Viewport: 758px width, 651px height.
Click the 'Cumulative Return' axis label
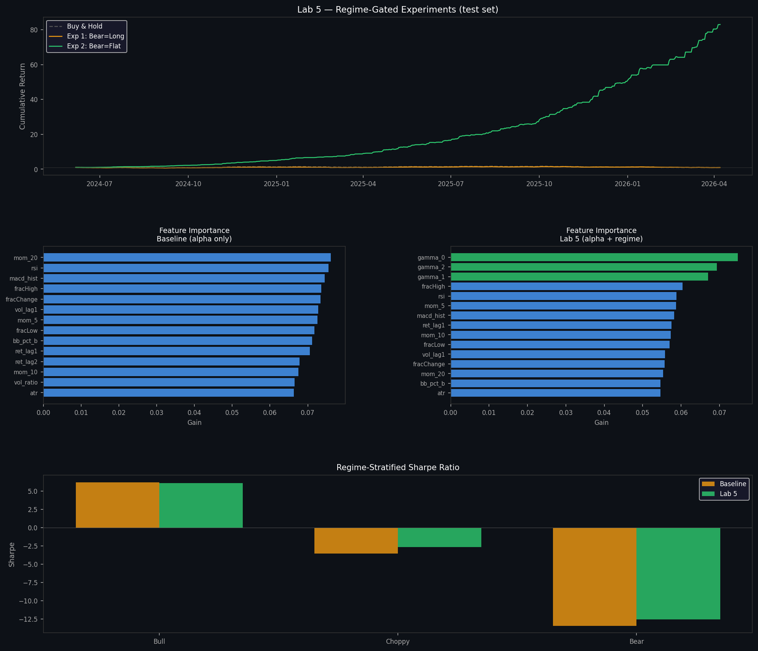click(22, 96)
